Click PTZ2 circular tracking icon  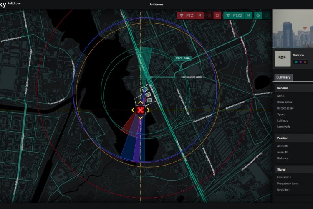pos(266,15)
